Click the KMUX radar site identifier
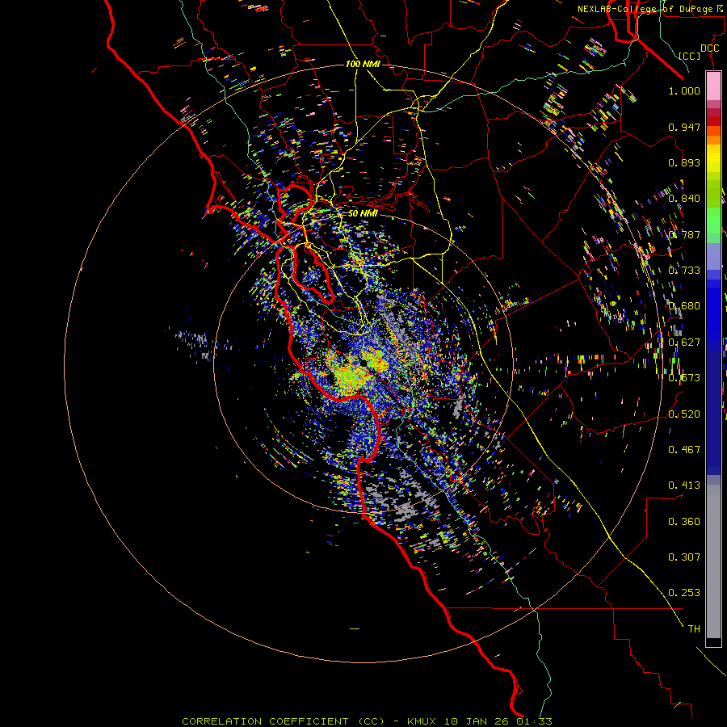The width and height of the screenshot is (727, 727). [422, 721]
